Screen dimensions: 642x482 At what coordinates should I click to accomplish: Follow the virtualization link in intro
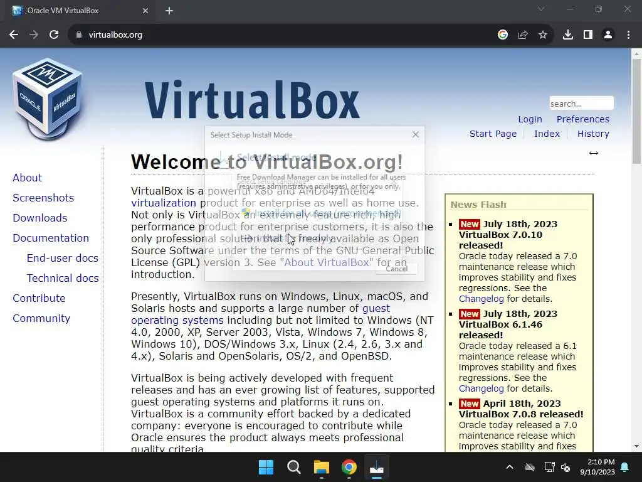click(164, 203)
